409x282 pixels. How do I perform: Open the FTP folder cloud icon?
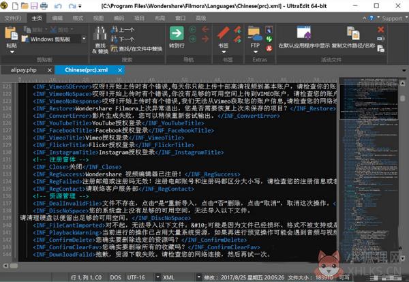pos(255,33)
